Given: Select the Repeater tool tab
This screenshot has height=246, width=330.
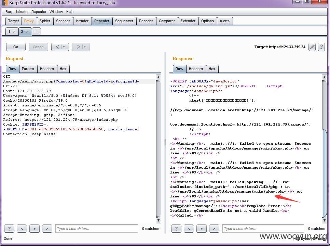Looking at the screenshot, I should pyautogui.click(x=102, y=21).
